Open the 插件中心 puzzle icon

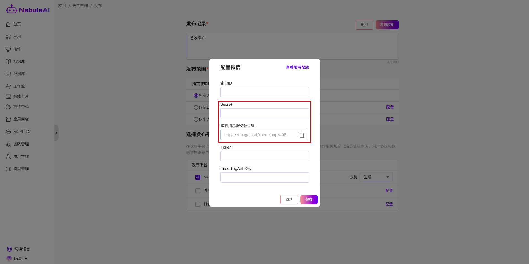tap(8, 107)
